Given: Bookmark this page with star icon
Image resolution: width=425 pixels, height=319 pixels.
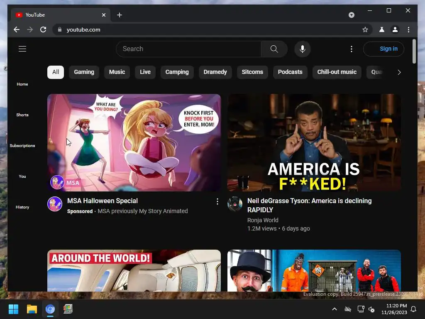Looking at the screenshot, I should click(365, 29).
